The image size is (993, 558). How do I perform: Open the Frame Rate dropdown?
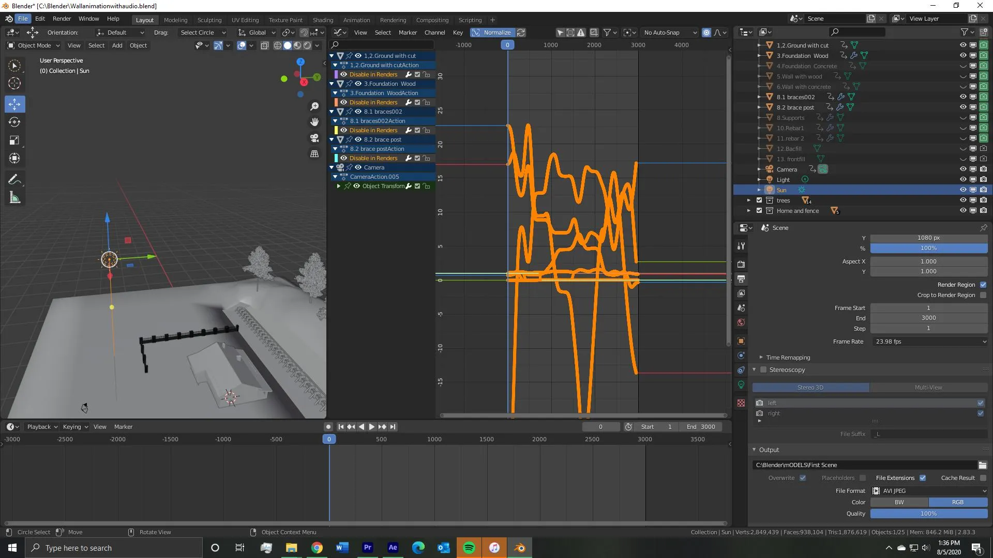(929, 342)
